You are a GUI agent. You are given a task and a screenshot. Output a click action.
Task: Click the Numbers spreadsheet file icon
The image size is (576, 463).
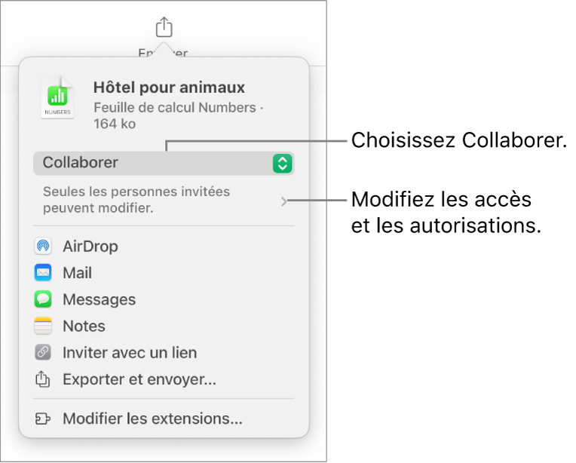[x=58, y=97]
